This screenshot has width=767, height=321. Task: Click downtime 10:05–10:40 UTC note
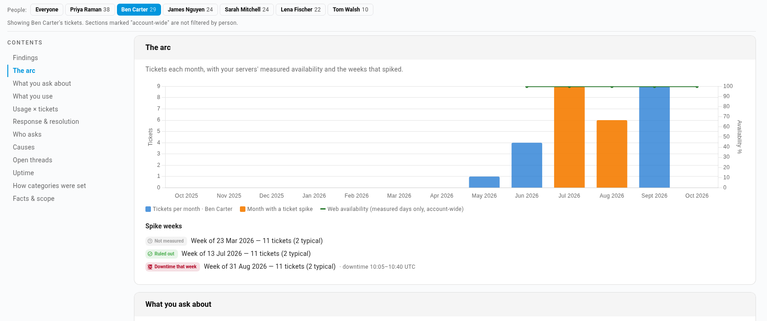coord(379,267)
